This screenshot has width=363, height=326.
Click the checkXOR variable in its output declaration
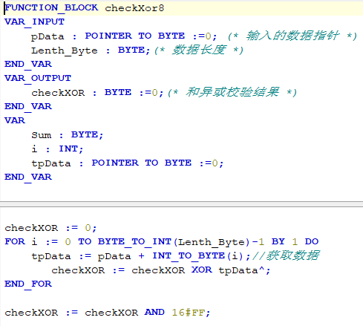(58, 93)
